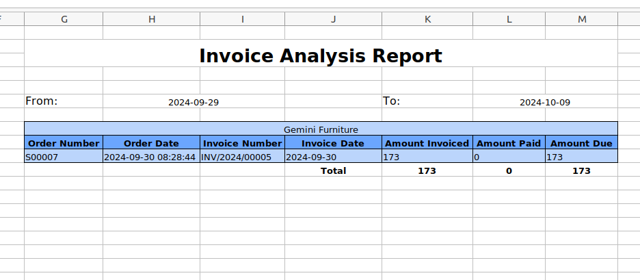Click column L header

click(x=509, y=19)
